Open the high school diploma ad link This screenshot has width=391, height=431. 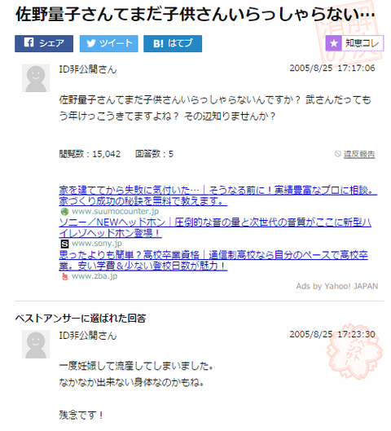[x=213, y=260]
